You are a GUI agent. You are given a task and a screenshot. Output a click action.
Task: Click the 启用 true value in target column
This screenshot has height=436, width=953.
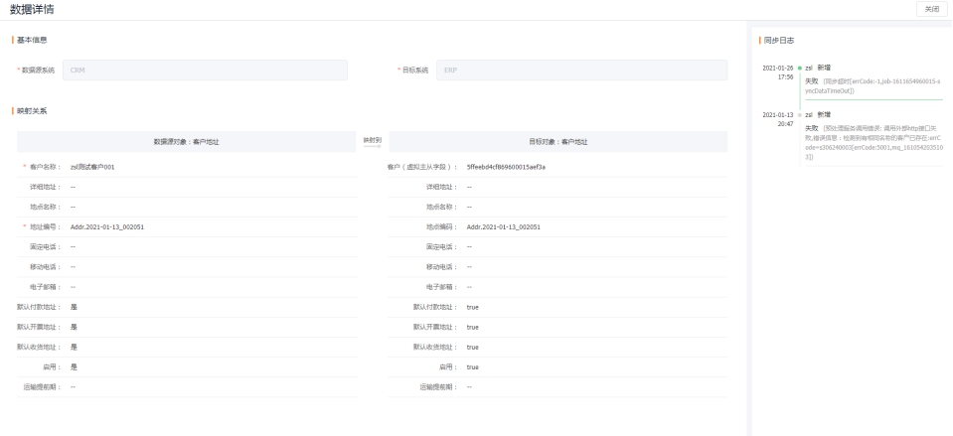(472, 367)
